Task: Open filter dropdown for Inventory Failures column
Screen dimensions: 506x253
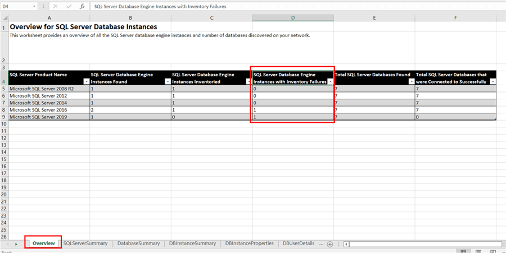Action: pyautogui.click(x=330, y=82)
